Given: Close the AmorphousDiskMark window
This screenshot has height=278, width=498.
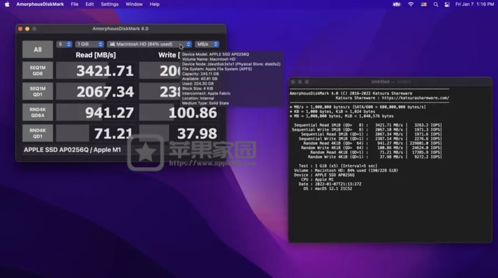Looking at the screenshot, I should coord(20,29).
